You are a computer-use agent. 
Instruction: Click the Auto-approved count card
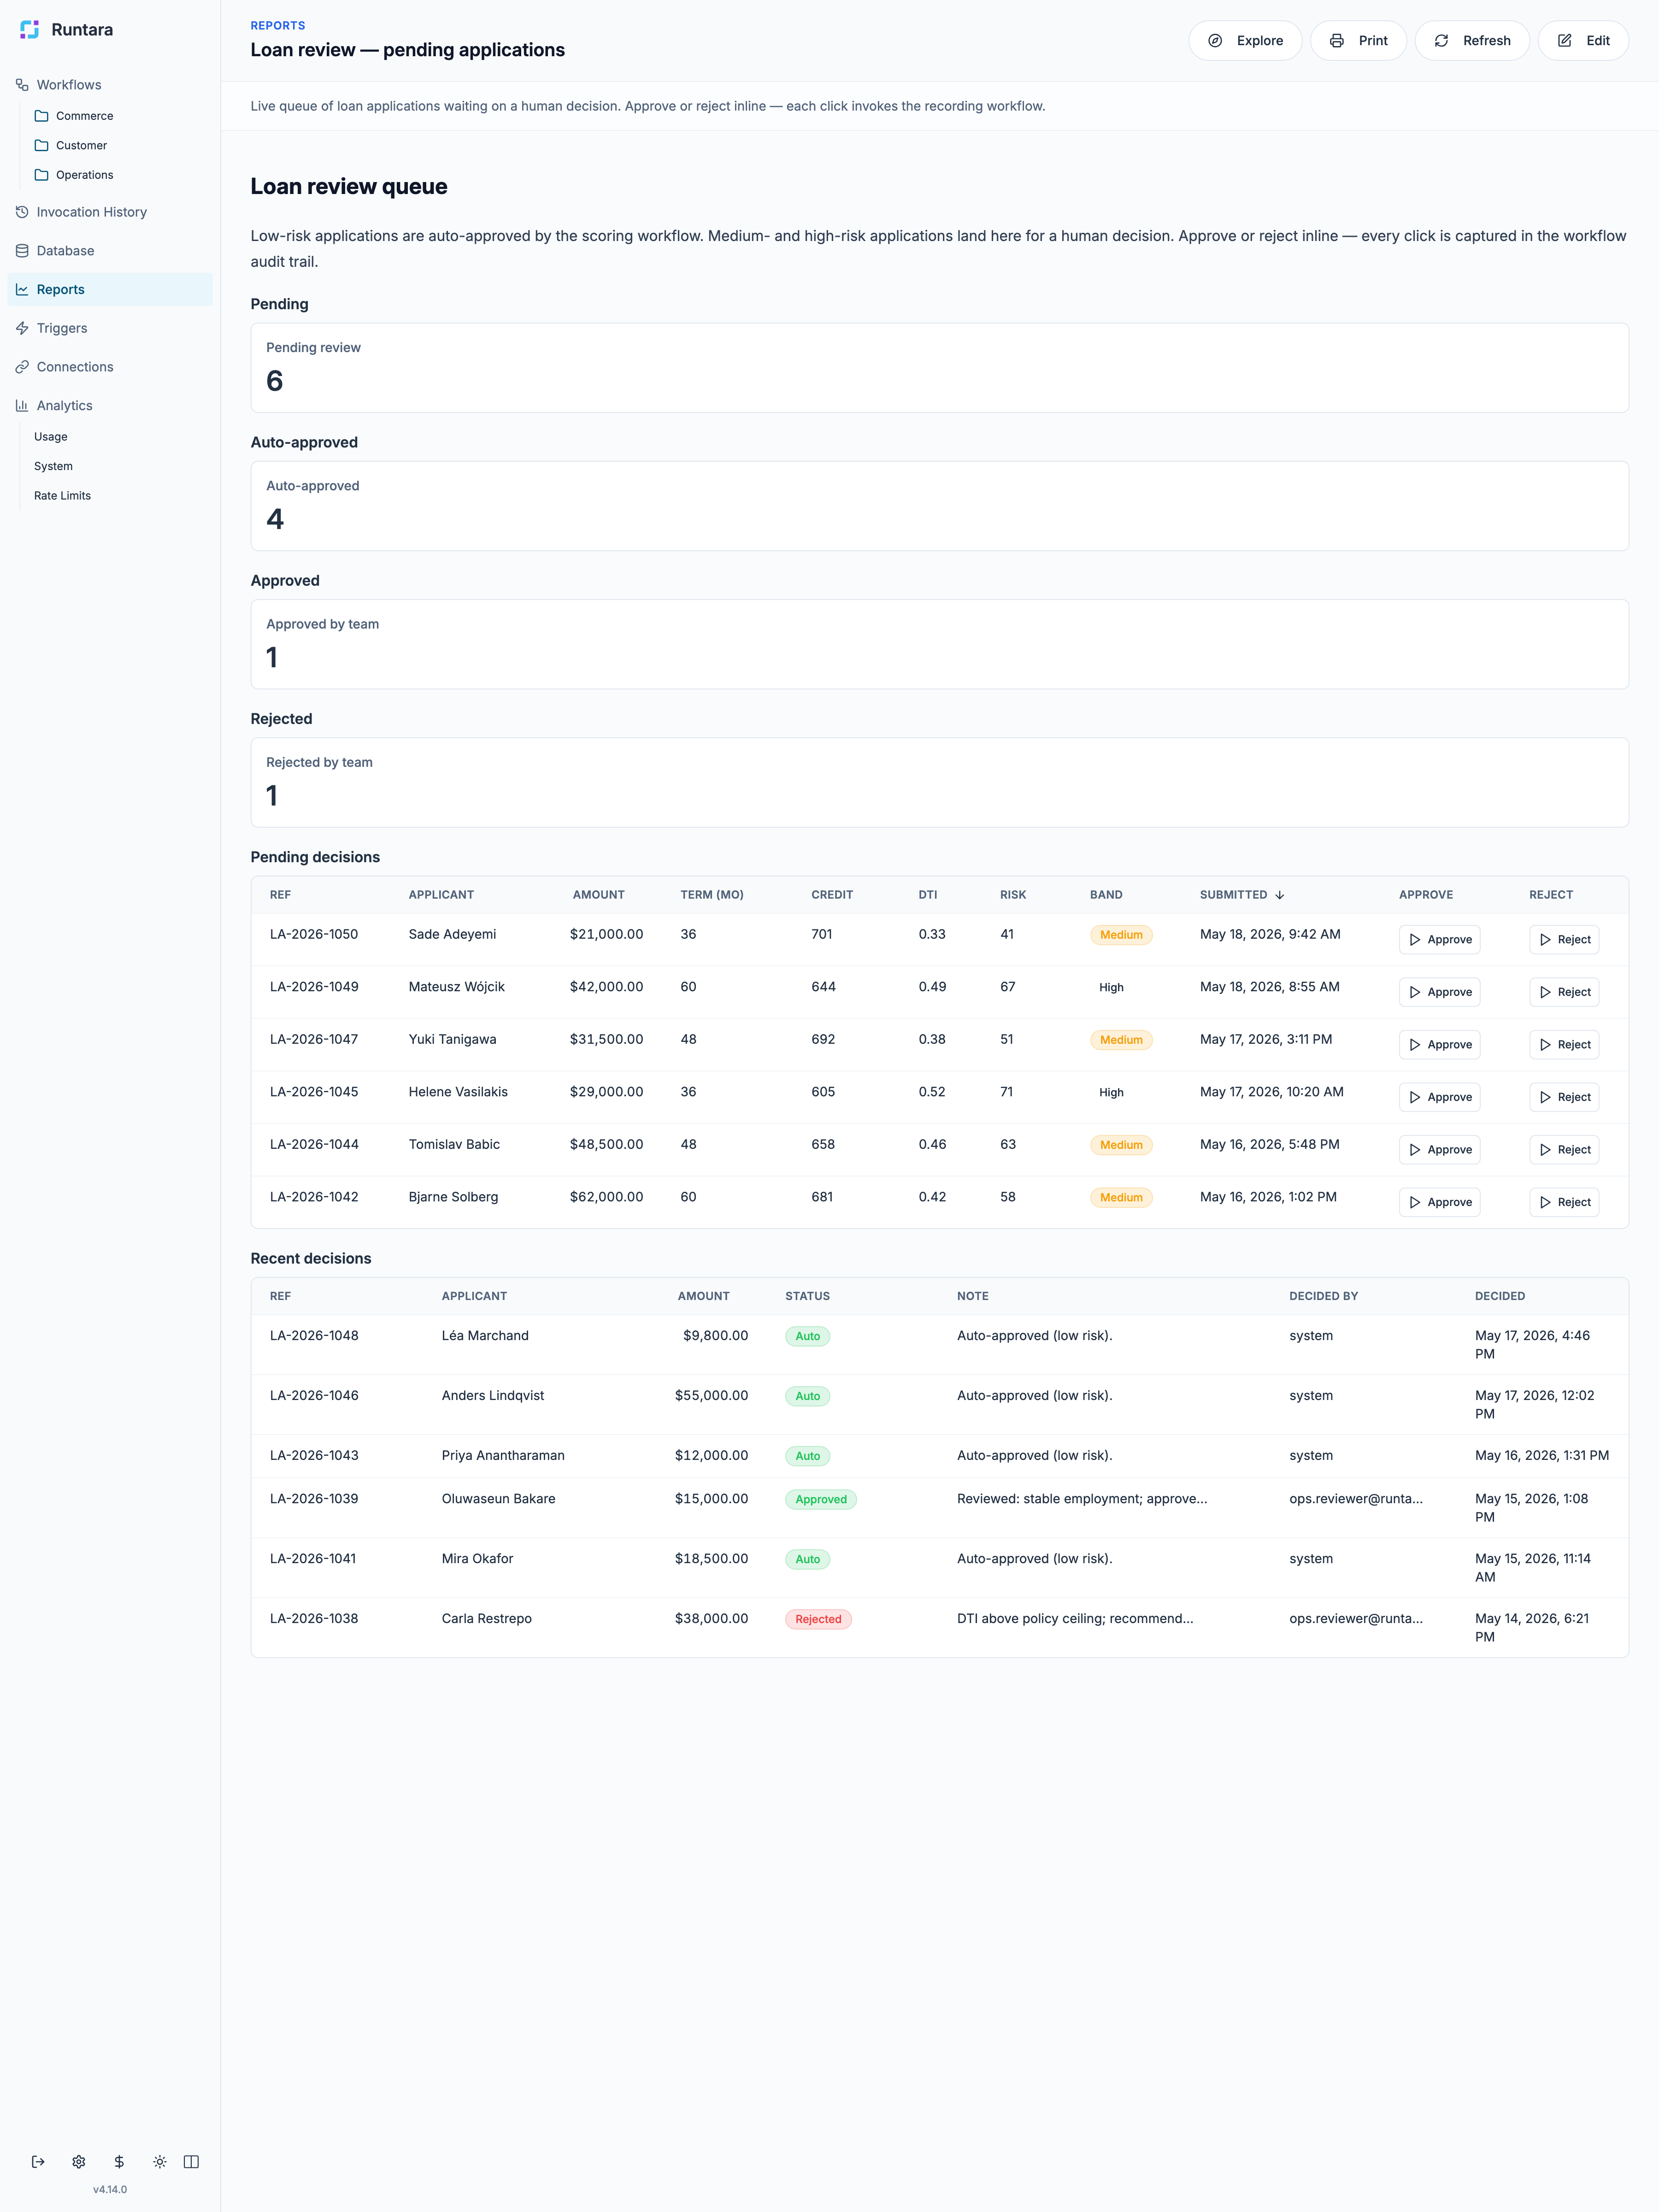[x=939, y=506]
